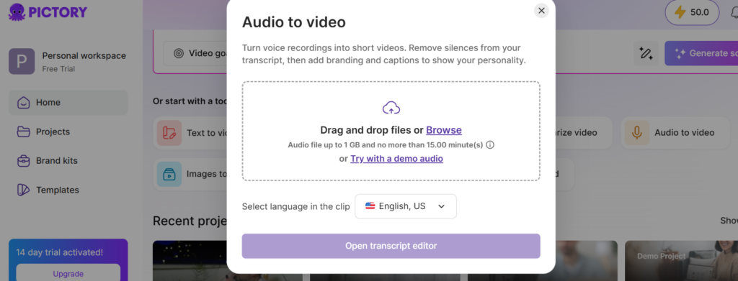Select the Audio to video microphone card
Image resolution: width=738 pixels, height=281 pixels.
click(675, 133)
